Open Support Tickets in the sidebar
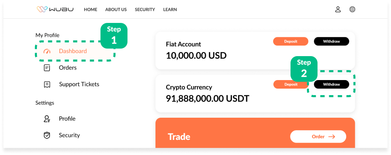 coord(79,84)
